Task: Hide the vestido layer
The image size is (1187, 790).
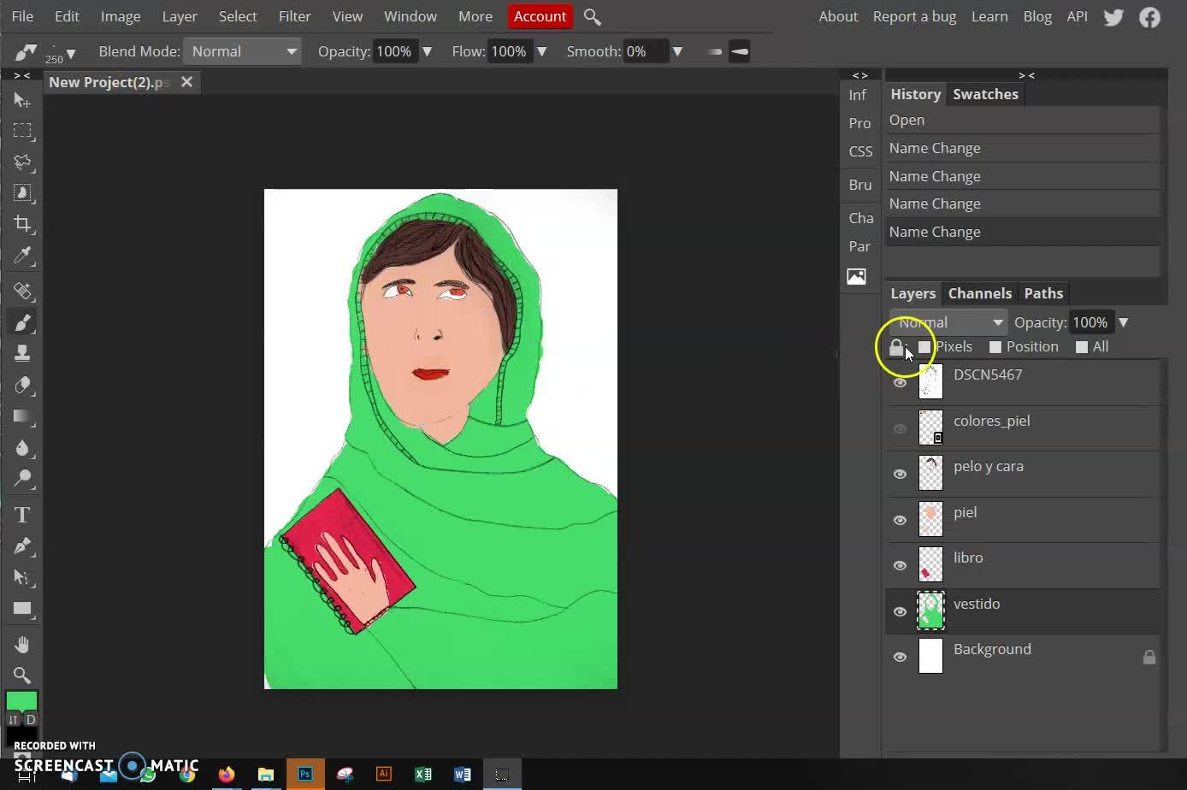Action: (x=900, y=611)
